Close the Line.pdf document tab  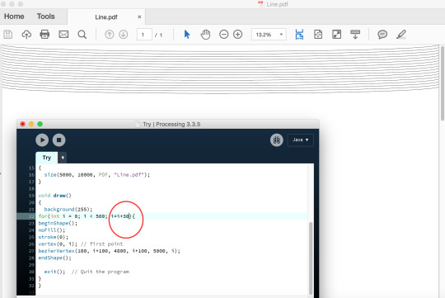(x=139, y=17)
